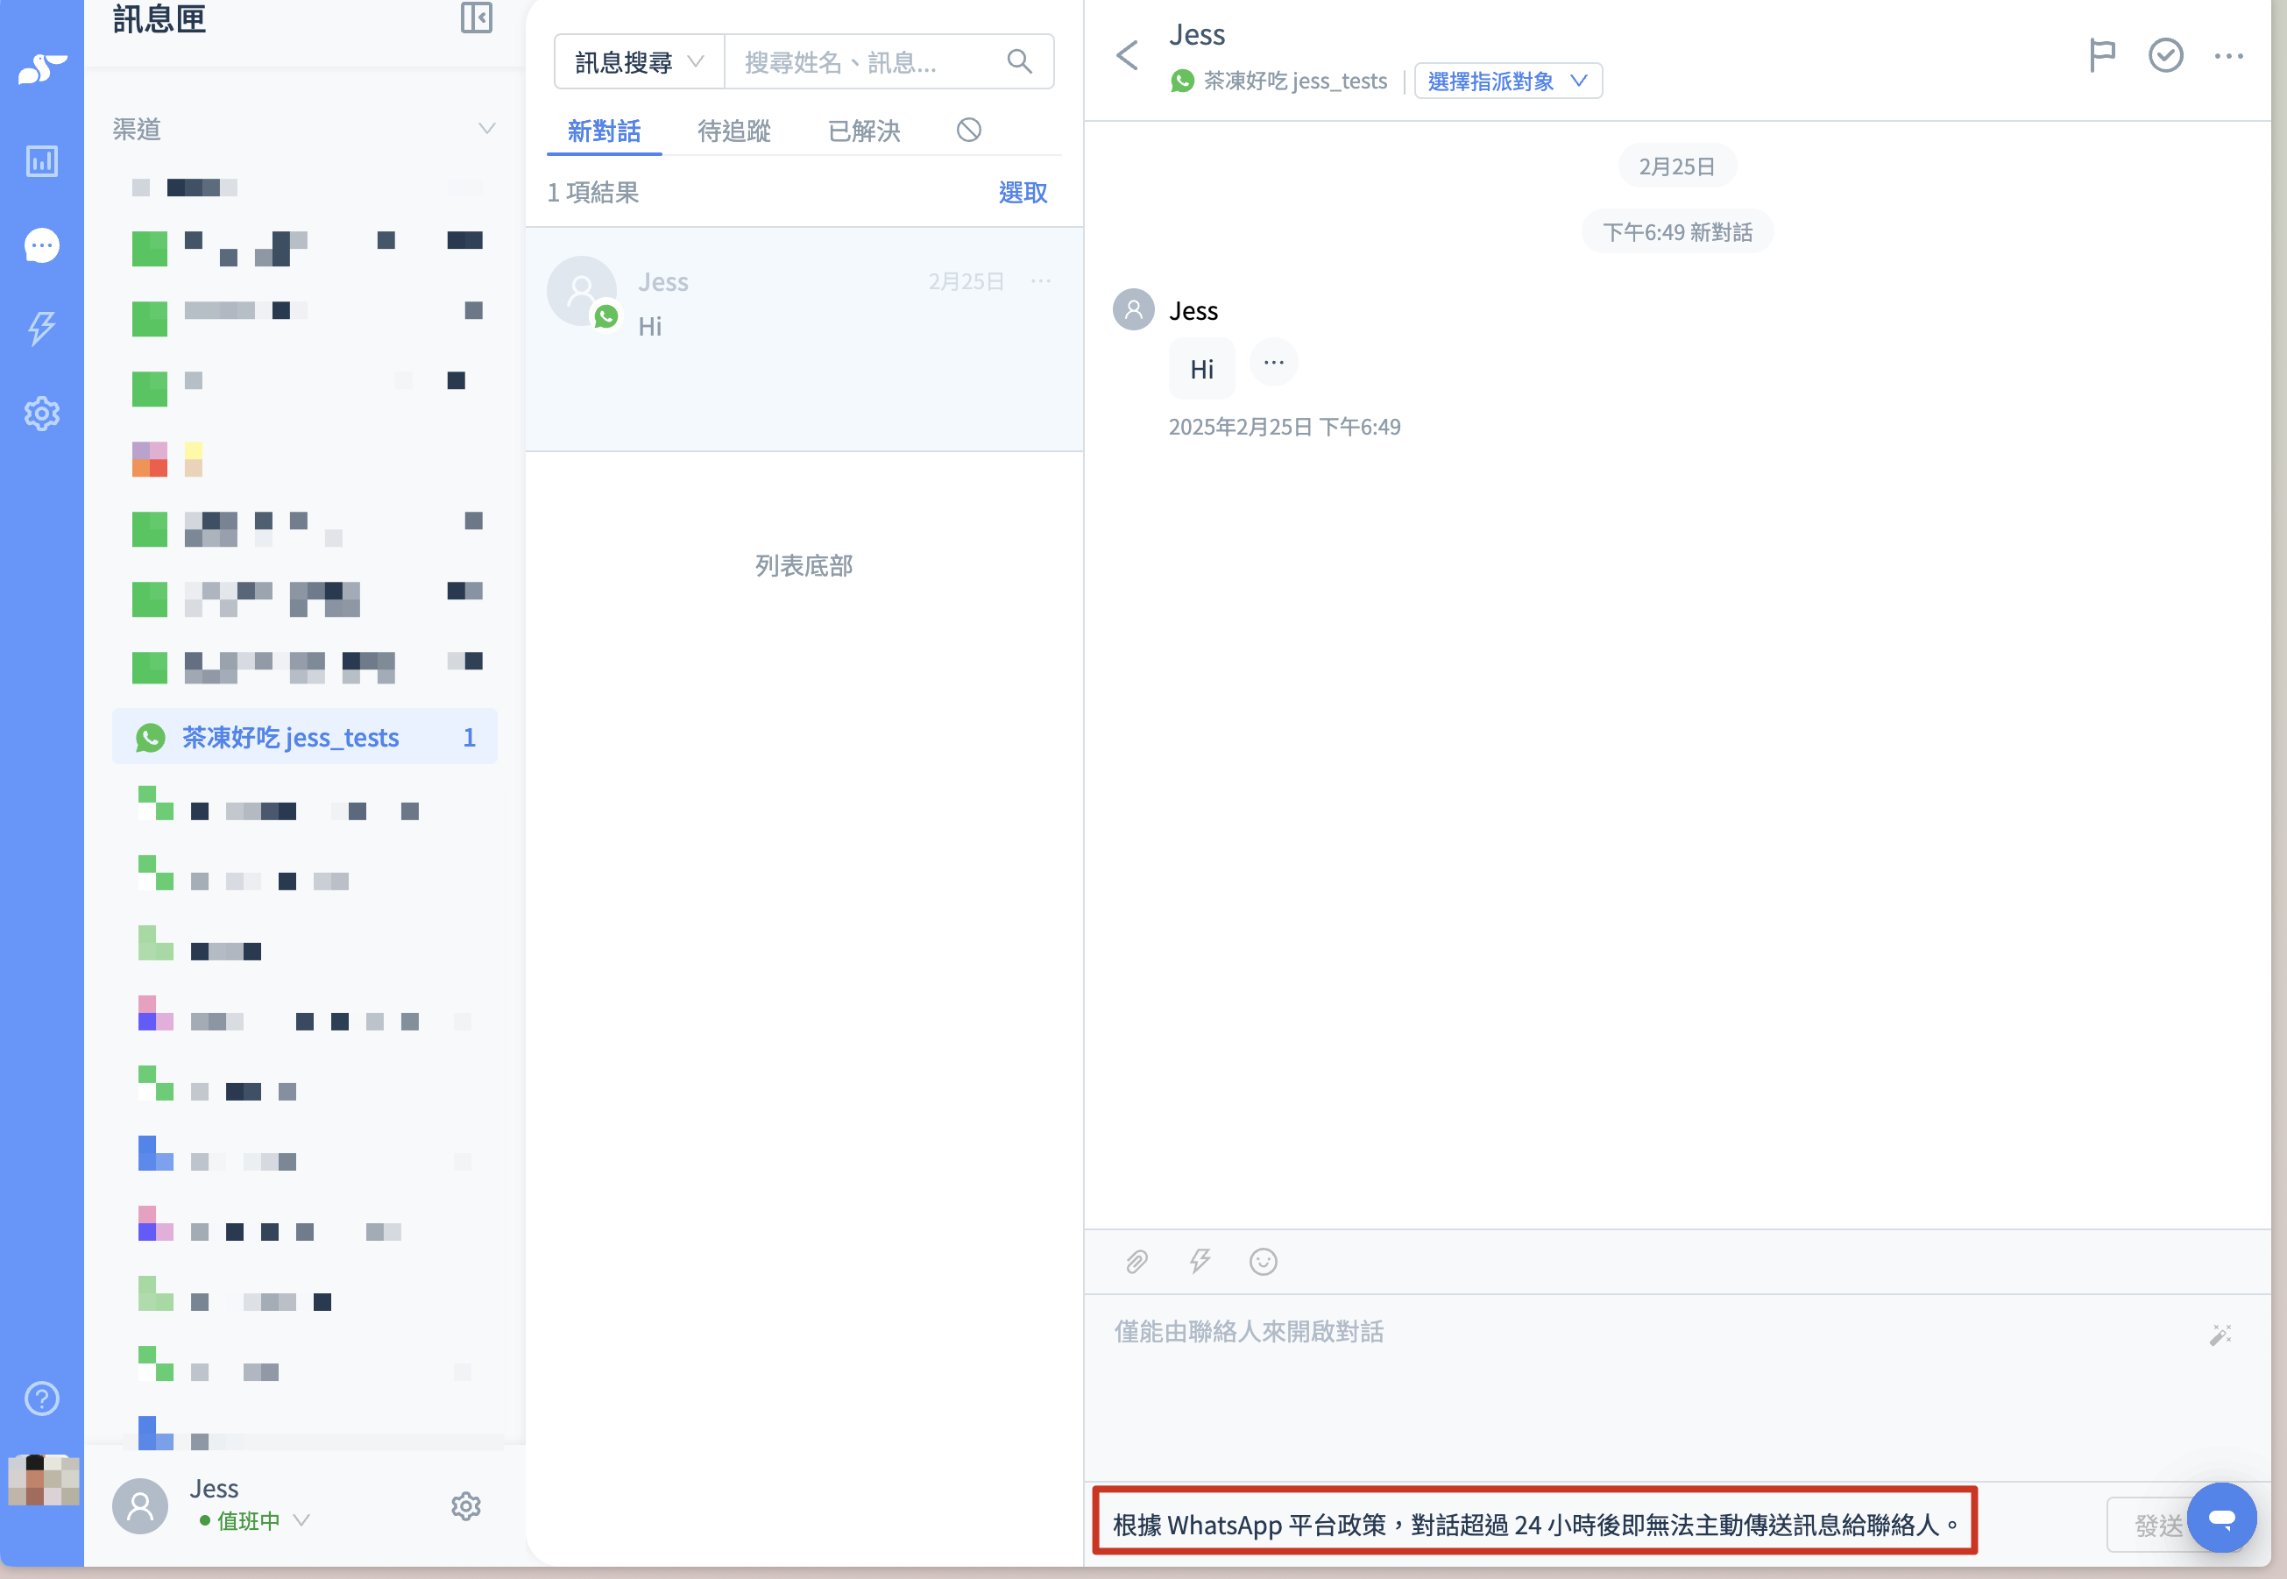This screenshot has width=2287, height=1579.
Task: Open quick replies lightning icon in composer
Action: (1199, 1260)
